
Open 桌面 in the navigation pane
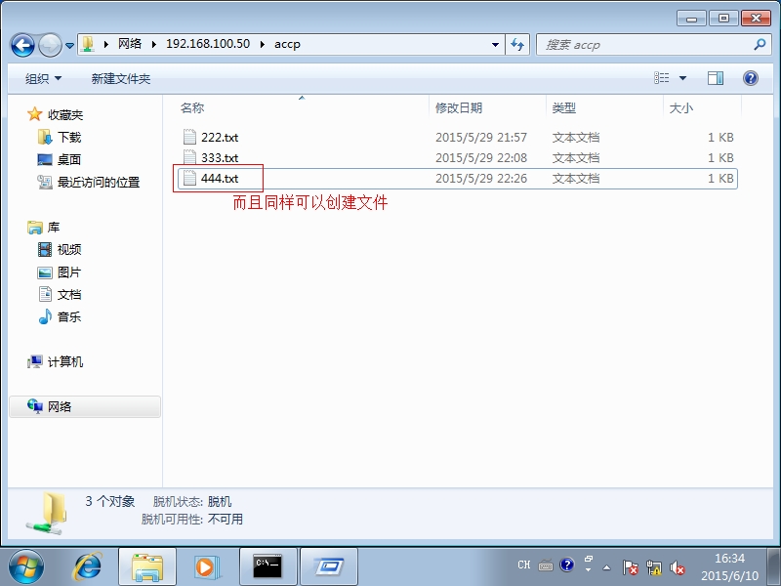(69, 159)
